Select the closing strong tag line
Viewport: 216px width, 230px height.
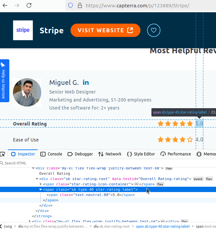click(x=42, y=216)
